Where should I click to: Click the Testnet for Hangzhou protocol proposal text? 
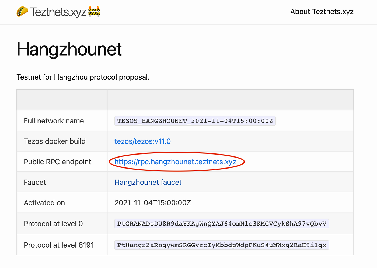[83, 77]
